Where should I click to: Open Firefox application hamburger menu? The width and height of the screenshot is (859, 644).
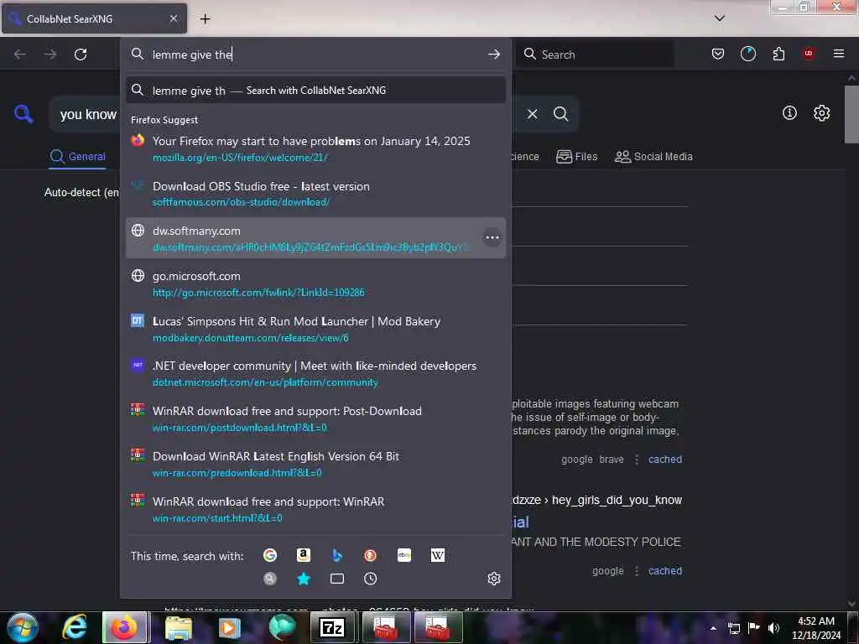click(839, 54)
